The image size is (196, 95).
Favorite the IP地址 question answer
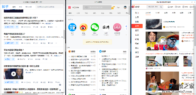43,43
